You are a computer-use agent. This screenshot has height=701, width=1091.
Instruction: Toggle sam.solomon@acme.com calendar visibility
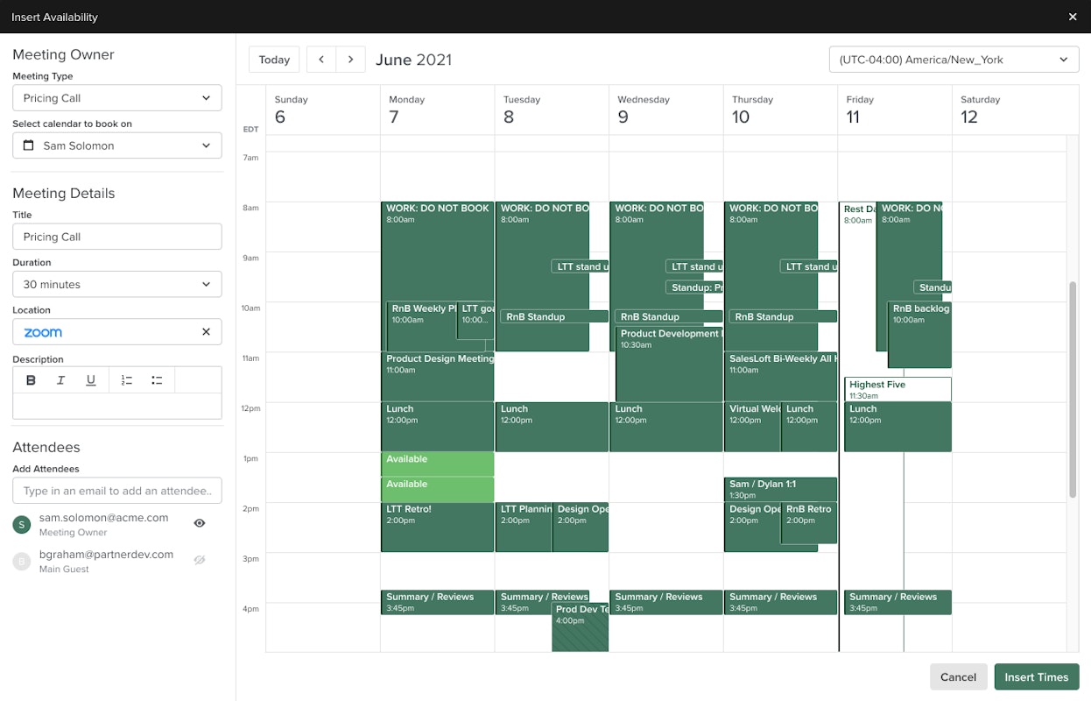point(200,523)
